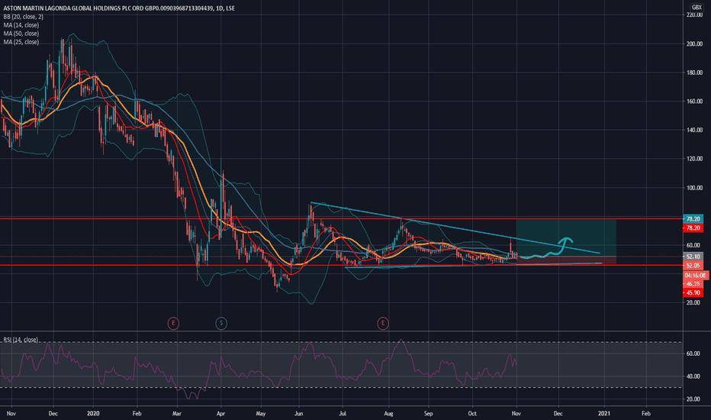Click the RSI axis 60.00 label
Screen dimensions: 711x420
pos(693,354)
